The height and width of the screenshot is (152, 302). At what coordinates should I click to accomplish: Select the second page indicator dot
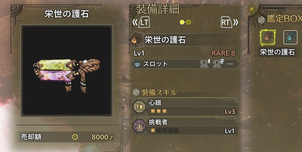(x=189, y=22)
